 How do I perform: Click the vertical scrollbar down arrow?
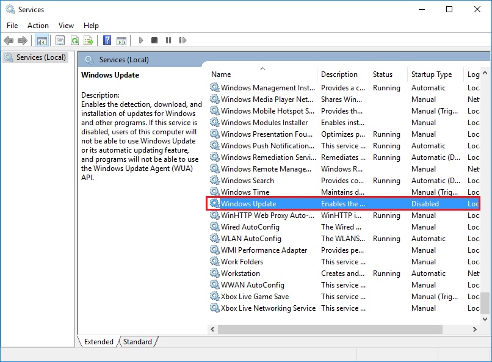point(485,319)
